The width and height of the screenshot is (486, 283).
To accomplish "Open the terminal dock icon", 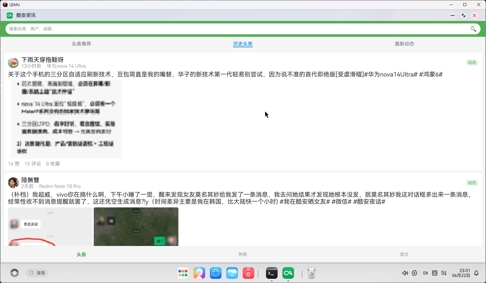I will pyautogui.click(x=272, y=273).
